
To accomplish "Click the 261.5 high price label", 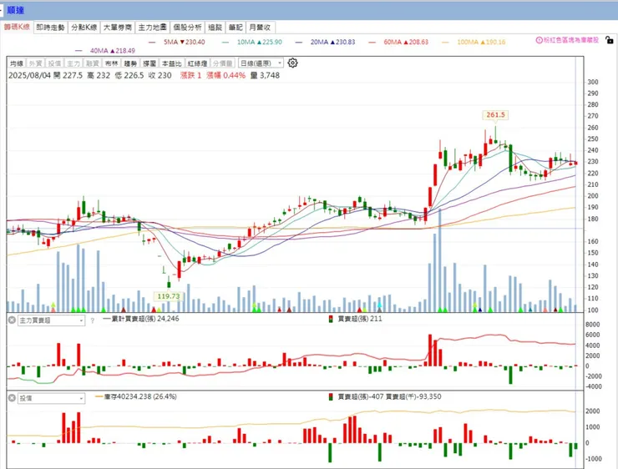I will (495, 115).
